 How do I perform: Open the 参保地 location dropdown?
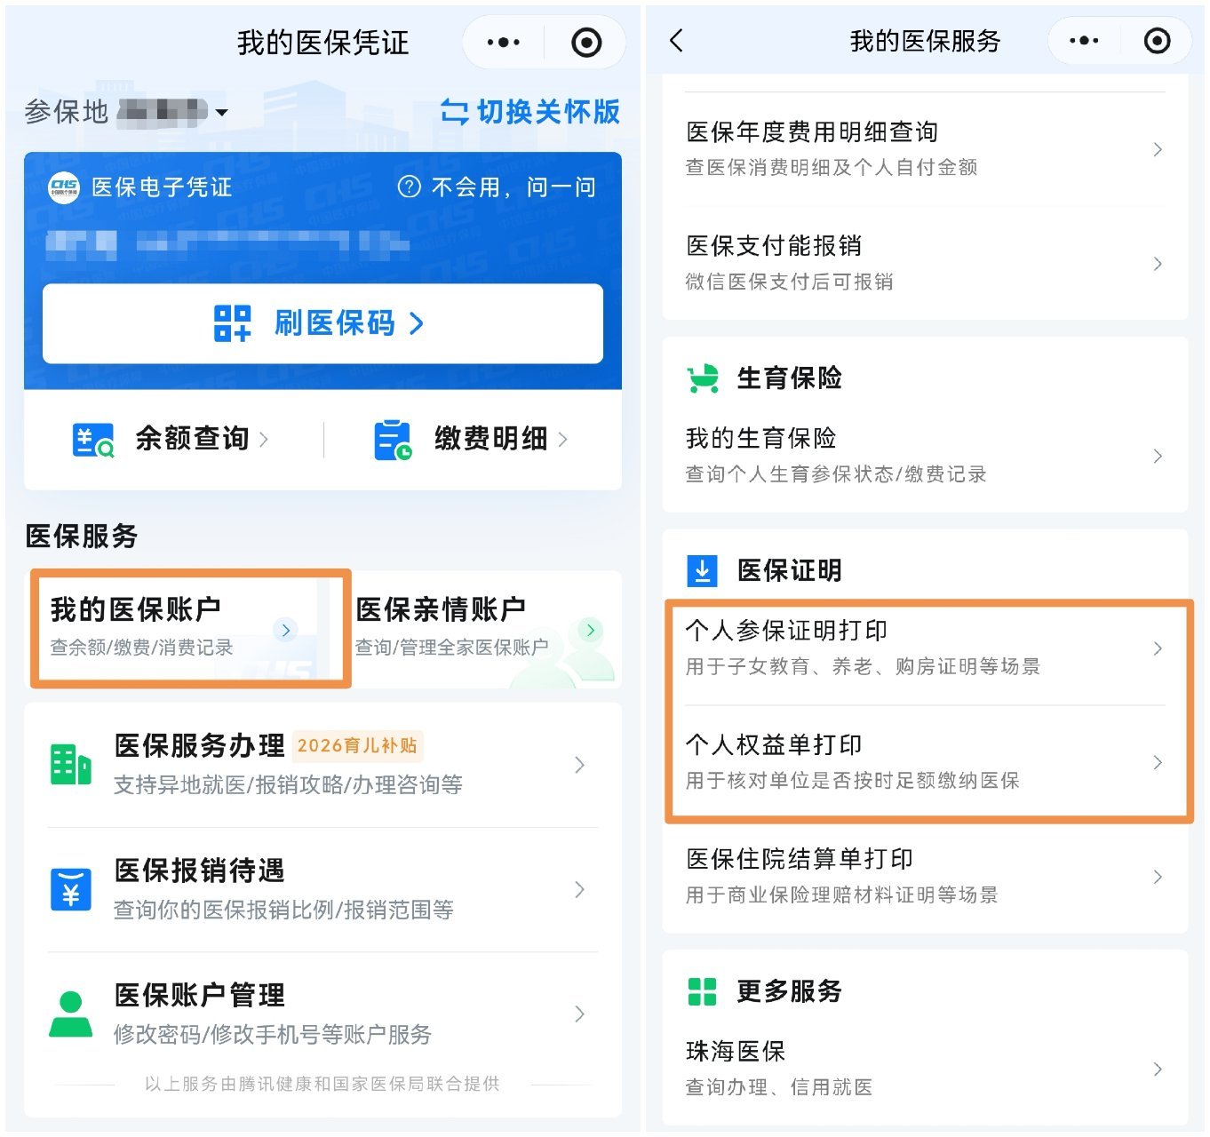222,113
